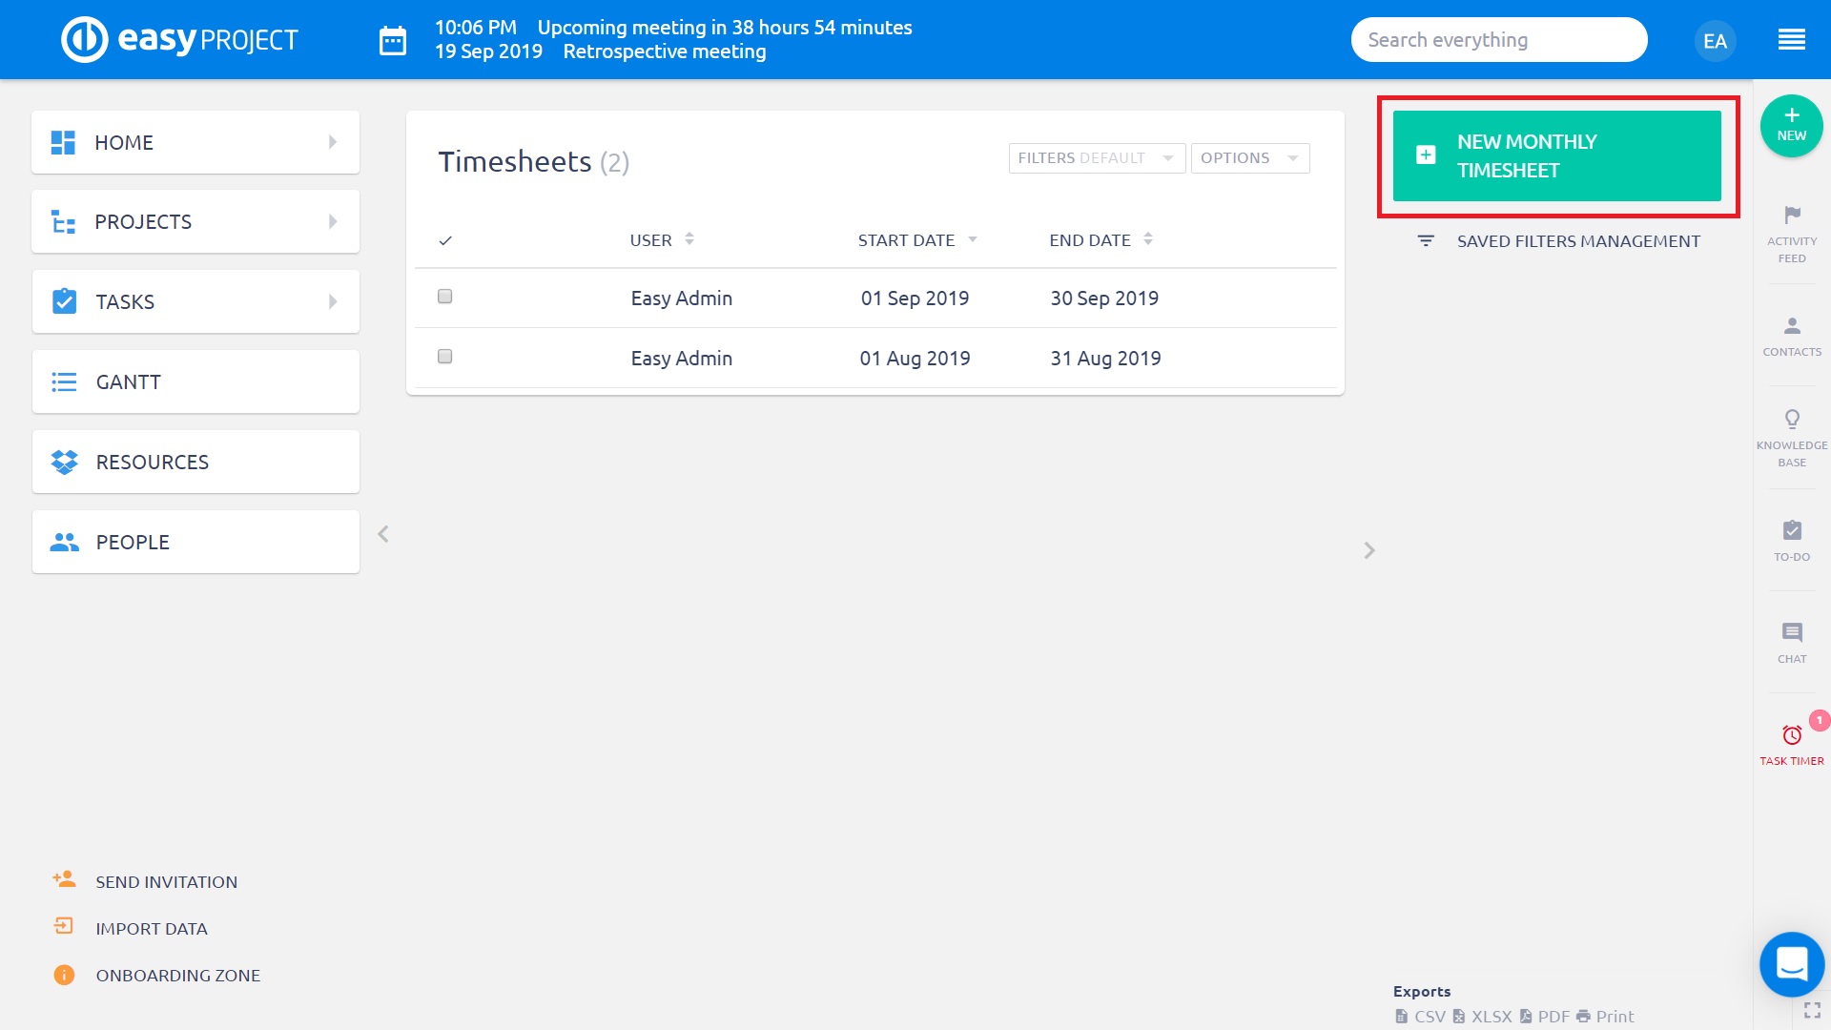Open the Filters Default dropdown
Image resolution: width=1831 pixels, height=1030 pixels.
coord(1096,158)
